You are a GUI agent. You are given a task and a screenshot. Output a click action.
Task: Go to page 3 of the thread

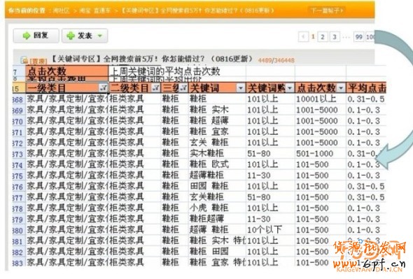pos(335,36)
